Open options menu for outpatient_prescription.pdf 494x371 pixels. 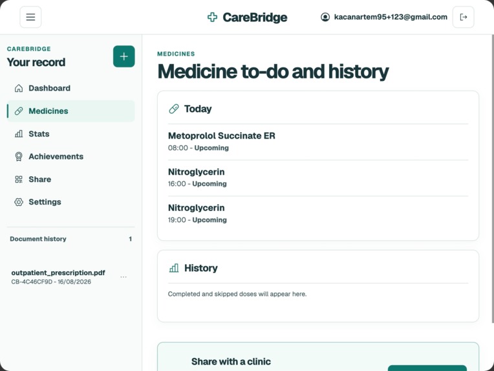point(124,277)
